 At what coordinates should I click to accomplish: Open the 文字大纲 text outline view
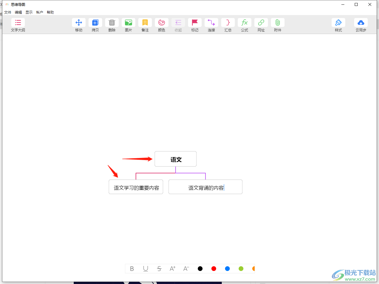(18, 25)
